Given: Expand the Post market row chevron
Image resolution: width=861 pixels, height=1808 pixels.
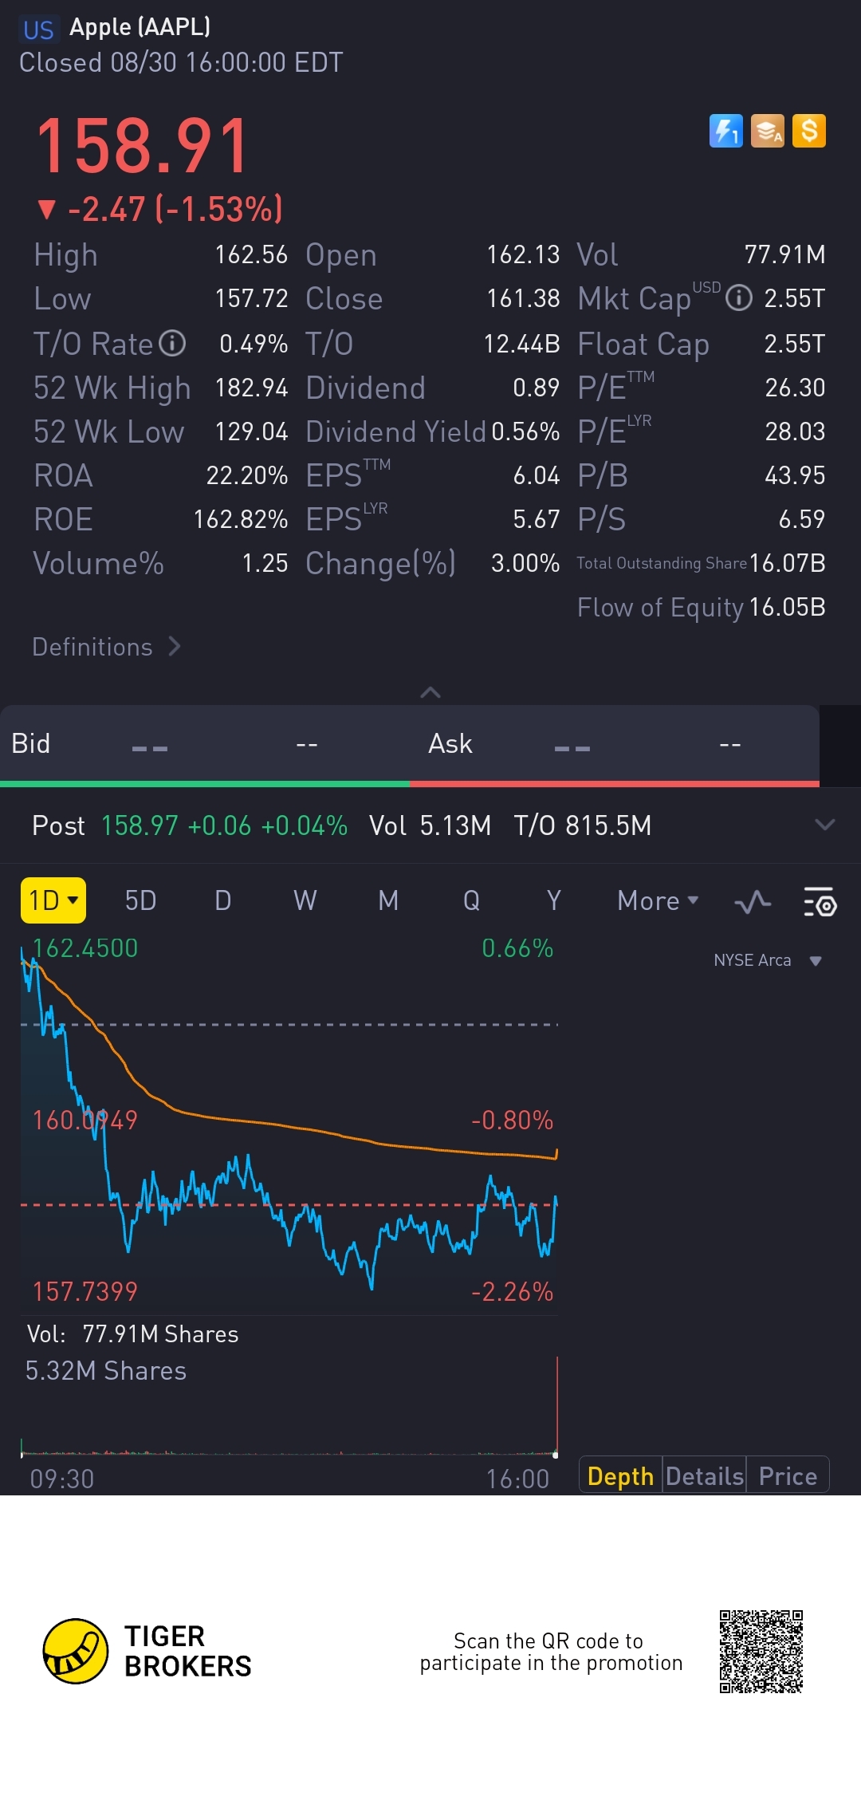Looking at the screenshot, I should coord(825,825).
